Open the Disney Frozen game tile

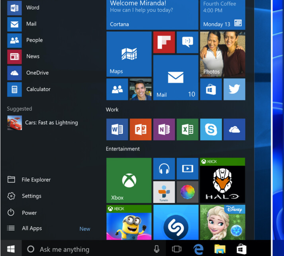(x=223, y=222)
